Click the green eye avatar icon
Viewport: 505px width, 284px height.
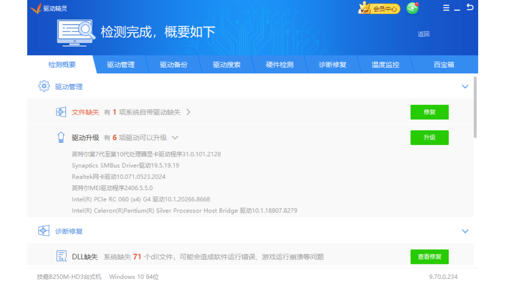(413, 8)
